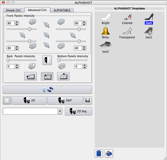Adjust the top-left front panel slider
This screenshot has width=167, height=160.
point(30,29)
